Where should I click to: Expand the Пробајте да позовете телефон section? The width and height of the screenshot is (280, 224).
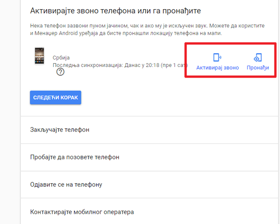(149, 157)
